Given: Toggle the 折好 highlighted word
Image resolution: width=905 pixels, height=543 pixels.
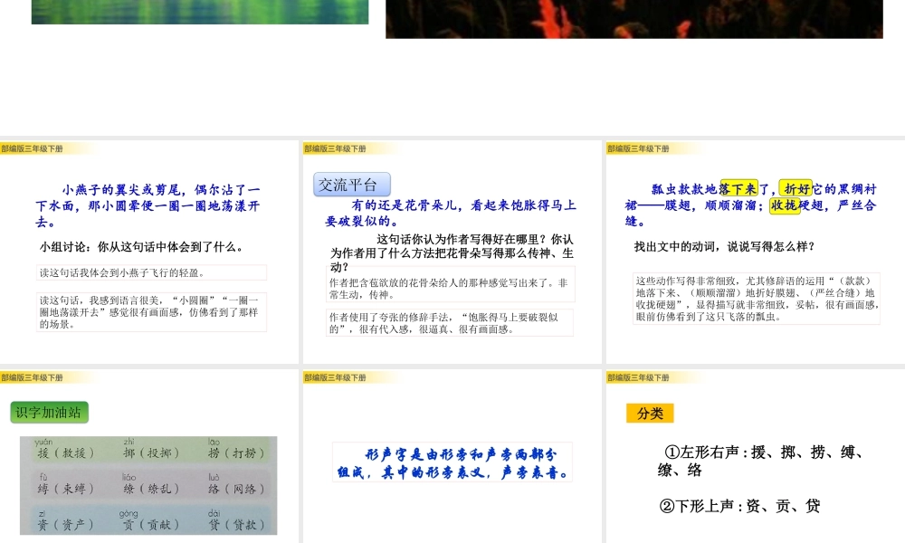Looking at the screenshot, I should pyautogui.click(x=797, y=189).
